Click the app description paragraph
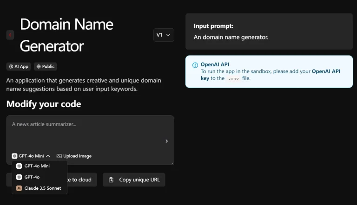Screen dimensions: 357x205 point(84,84)
